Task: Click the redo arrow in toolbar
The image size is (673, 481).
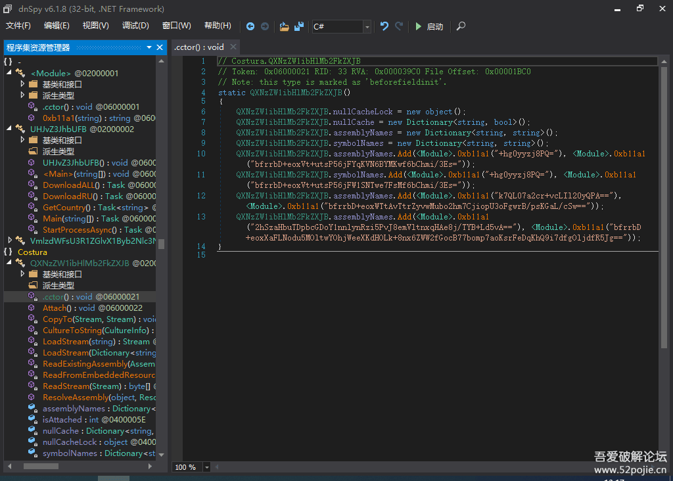Action: pyautogui.click(x=399, y=26)
